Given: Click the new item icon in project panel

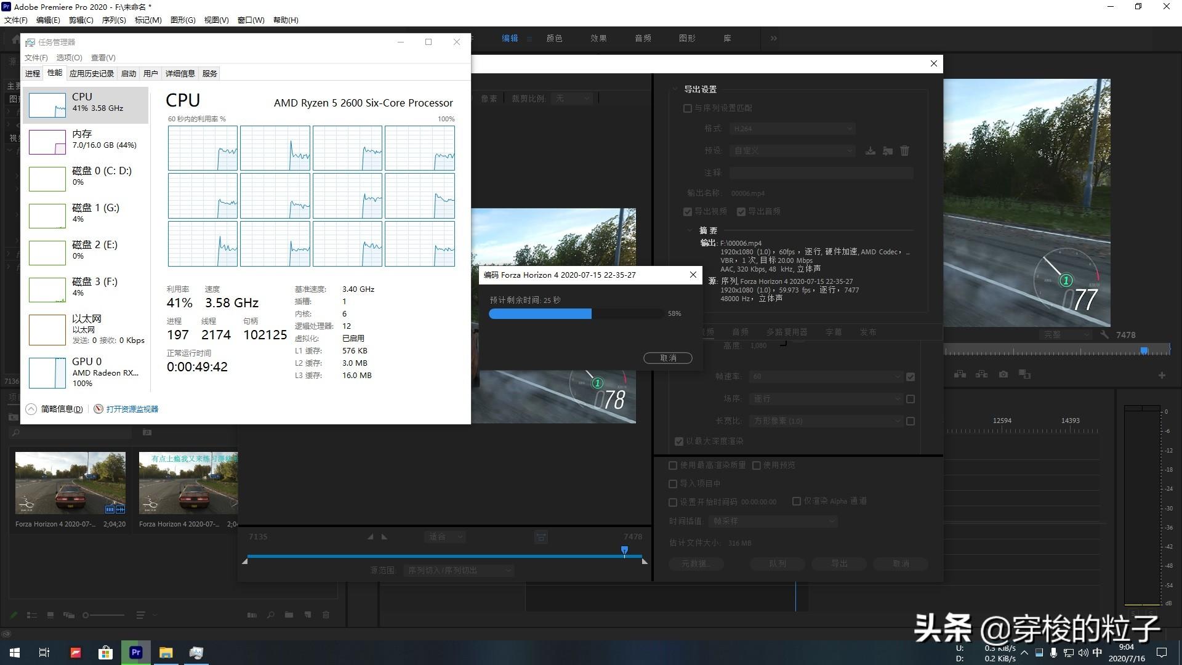Looking at the screenshot, I should tap(308, 615).
